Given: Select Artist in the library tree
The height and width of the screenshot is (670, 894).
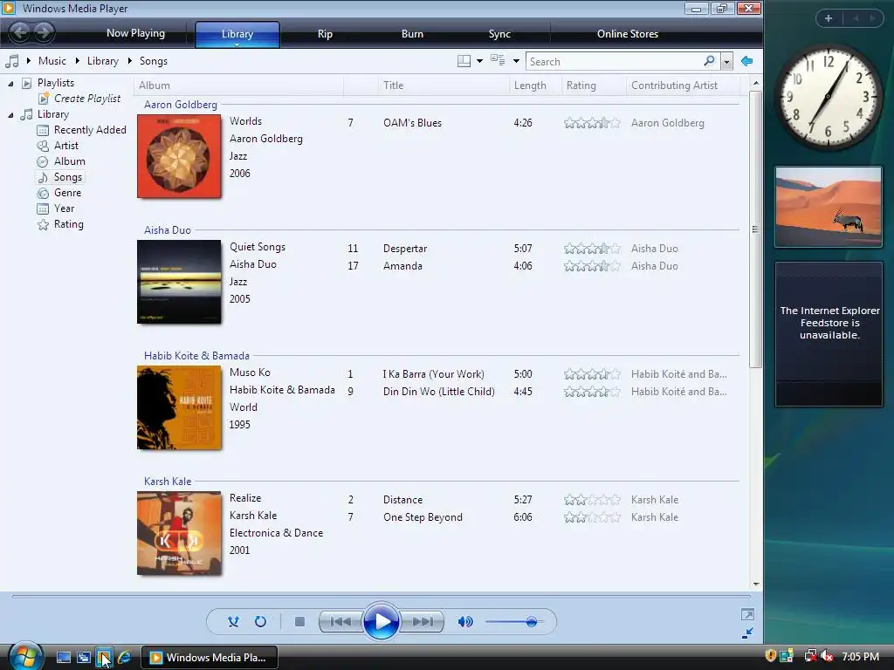Looking at the screenshot, I should (x=66, y=146).
